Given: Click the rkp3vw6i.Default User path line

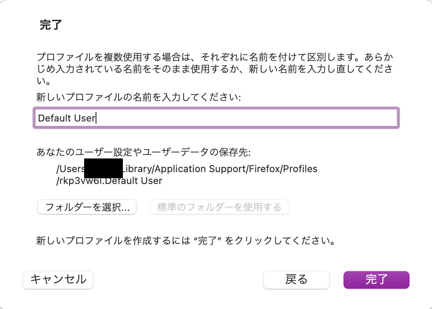Looking at the screenshot, I should pos(109,180).
